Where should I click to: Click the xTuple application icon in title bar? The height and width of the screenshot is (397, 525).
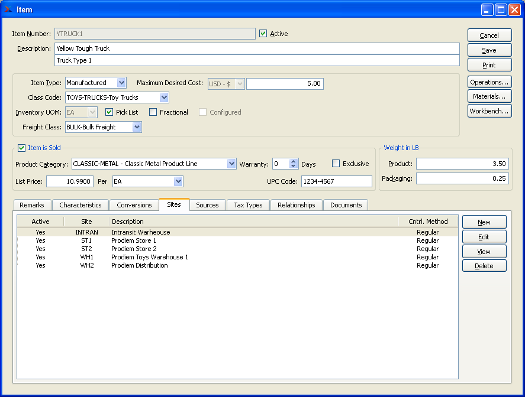[x=8, y=9]
